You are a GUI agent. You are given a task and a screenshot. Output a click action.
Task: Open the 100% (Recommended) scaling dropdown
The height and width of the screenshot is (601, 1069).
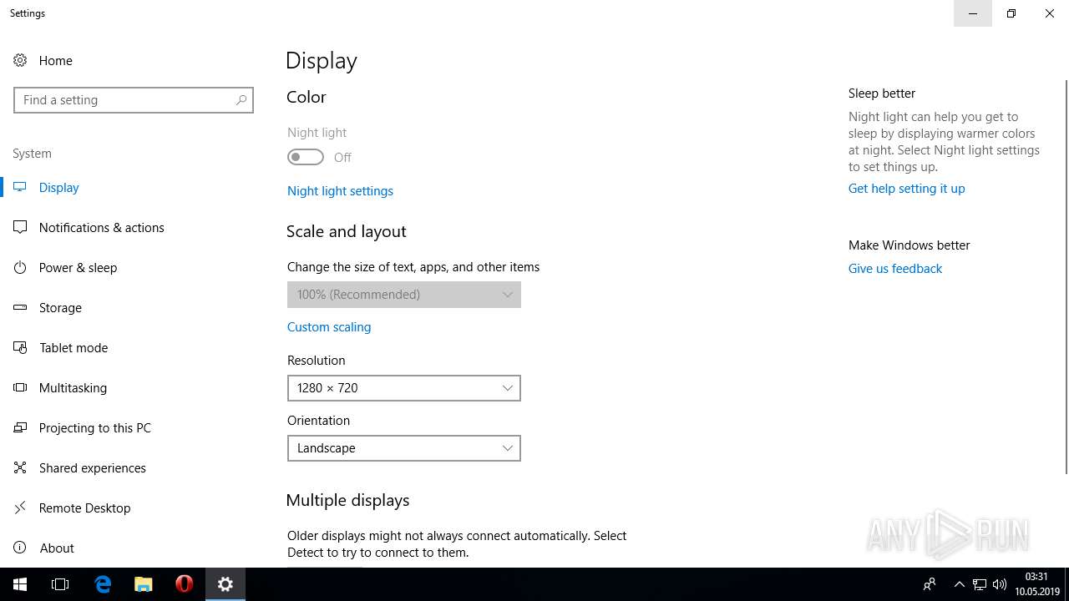(x=404, y=295)
